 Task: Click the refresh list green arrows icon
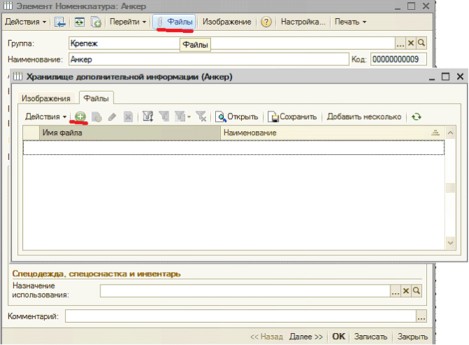[x=416, y=116]
